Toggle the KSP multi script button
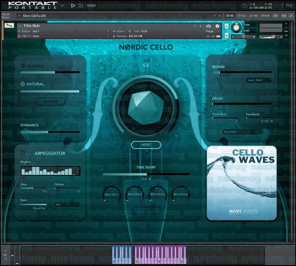Viewport: 296px width, 266px height. pos(276,16)
